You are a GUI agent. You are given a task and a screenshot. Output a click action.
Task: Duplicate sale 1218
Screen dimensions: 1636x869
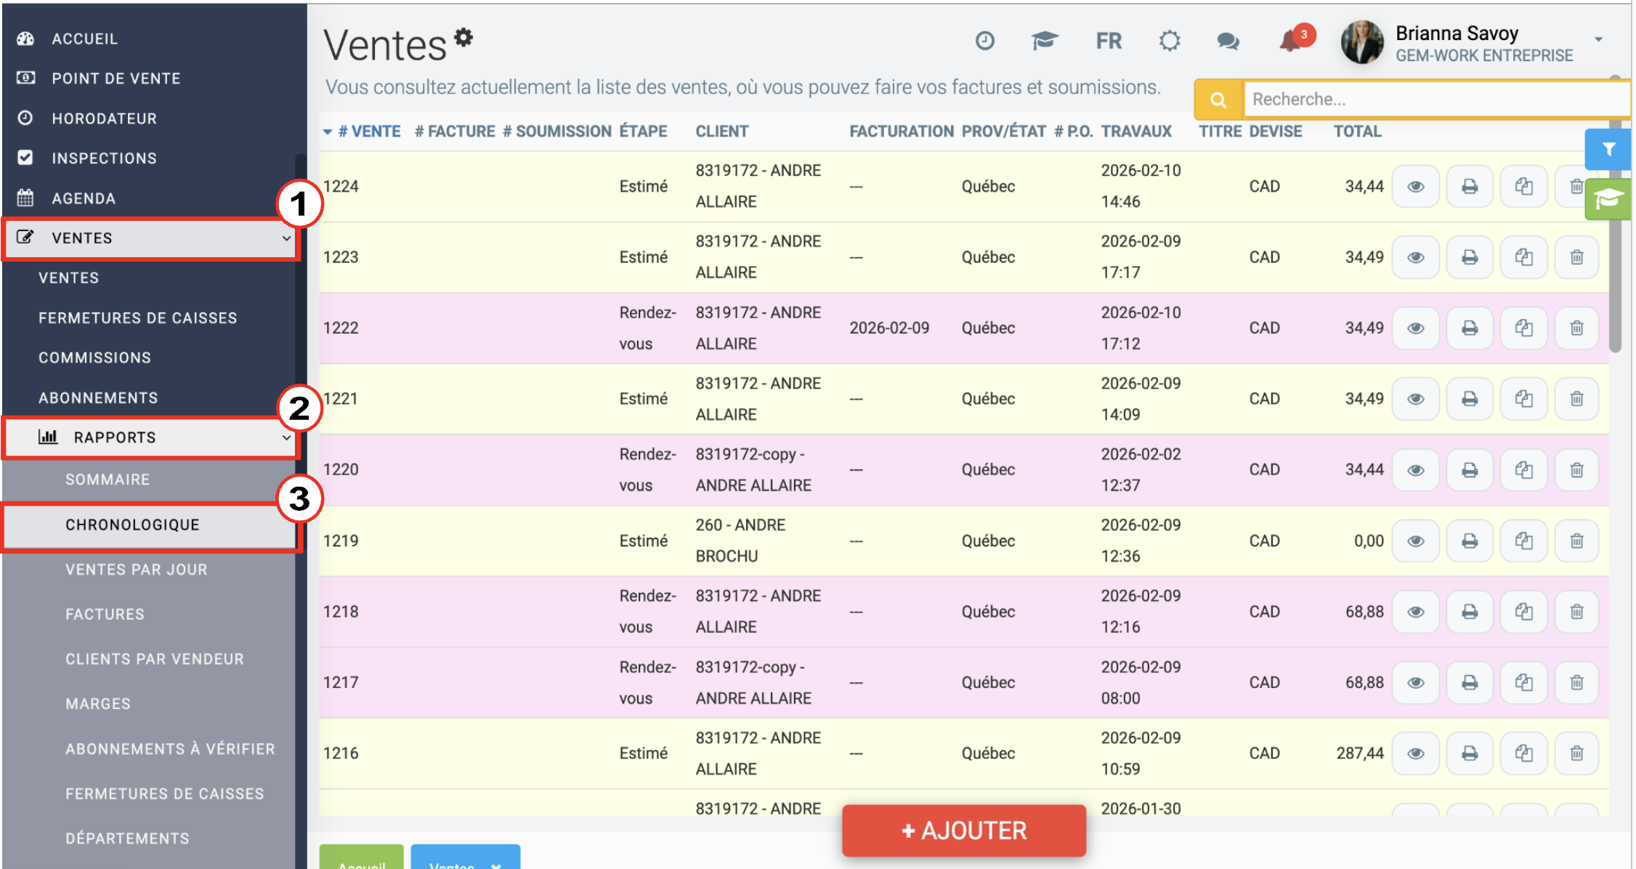(1523, 612)
